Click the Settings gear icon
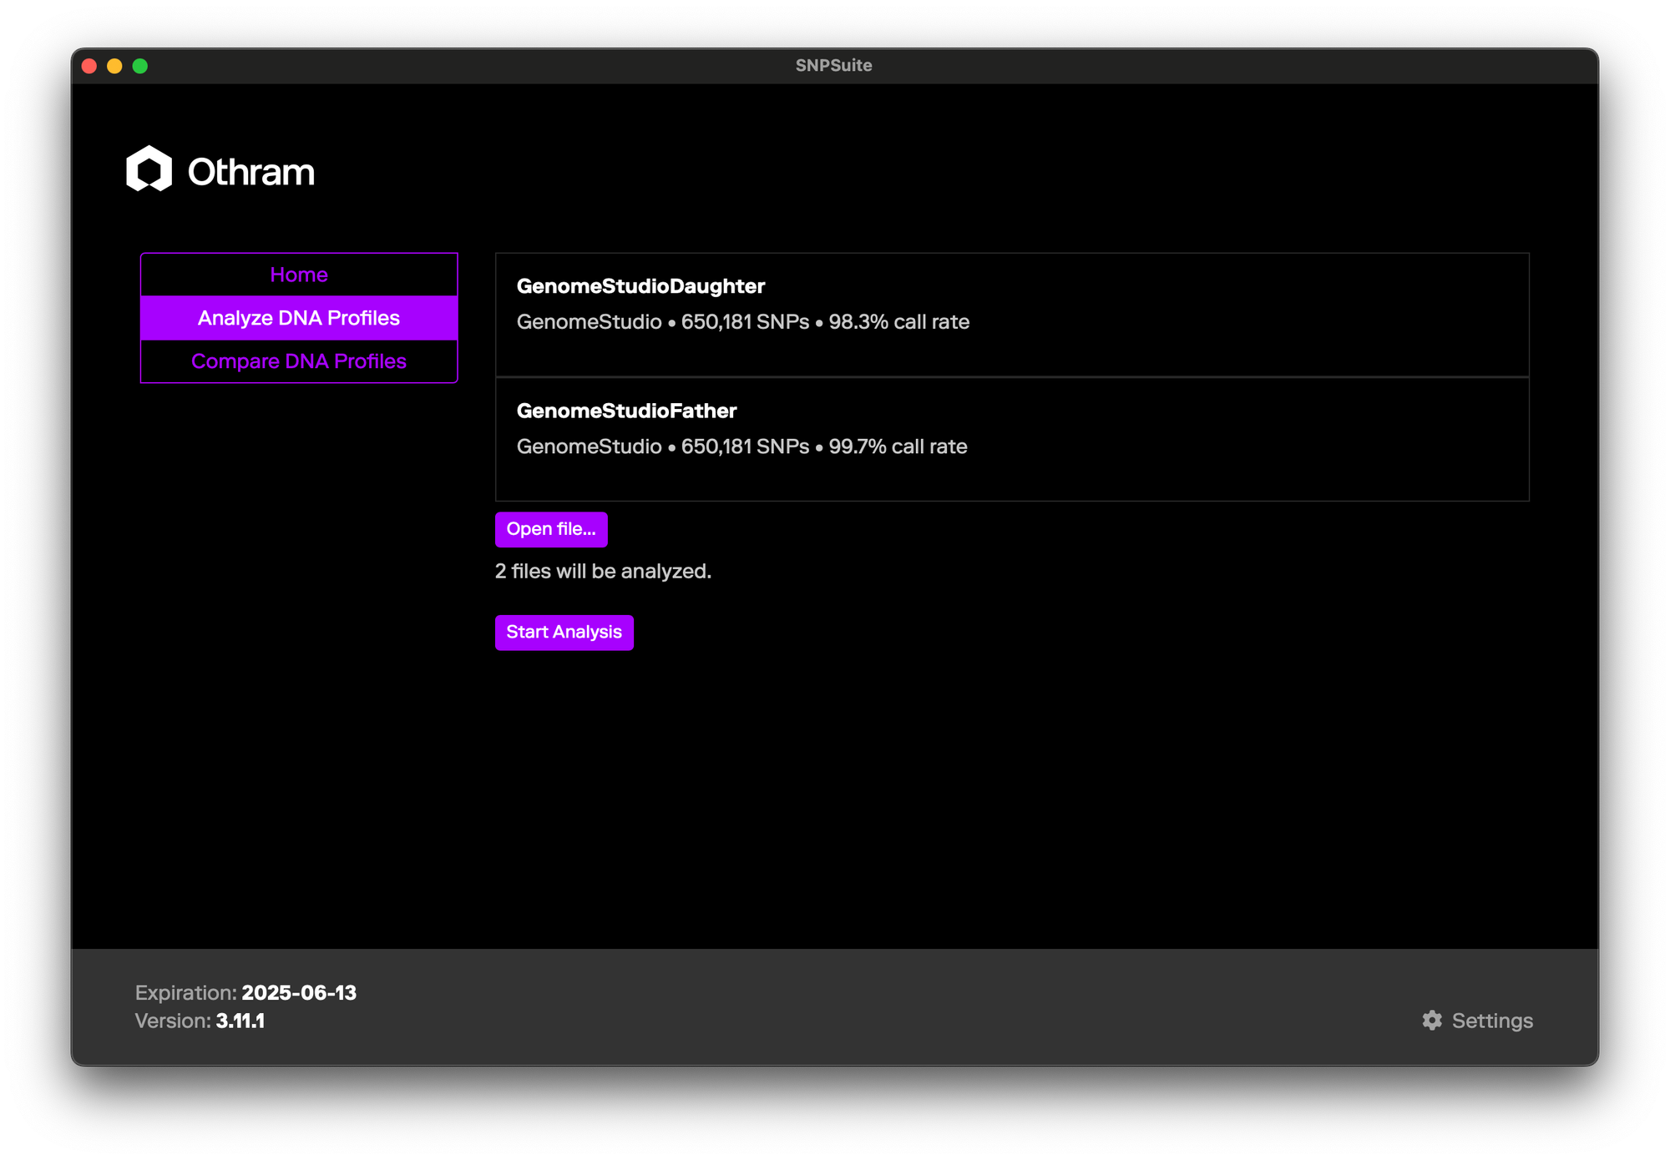The height and width of the screenshot is (1160, 1670). click(x=1432, y=1020)
